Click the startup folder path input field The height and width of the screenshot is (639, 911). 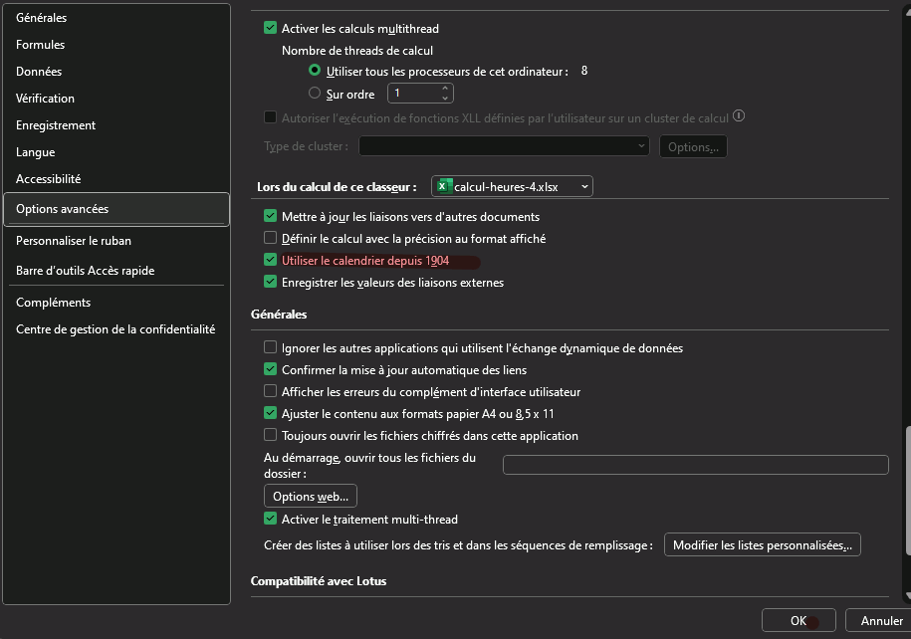click(695, 465)
